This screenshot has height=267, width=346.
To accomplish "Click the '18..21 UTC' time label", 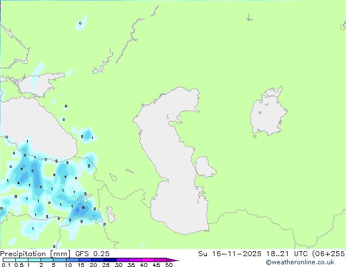I will pyautogui.click(x=287, y=254).
